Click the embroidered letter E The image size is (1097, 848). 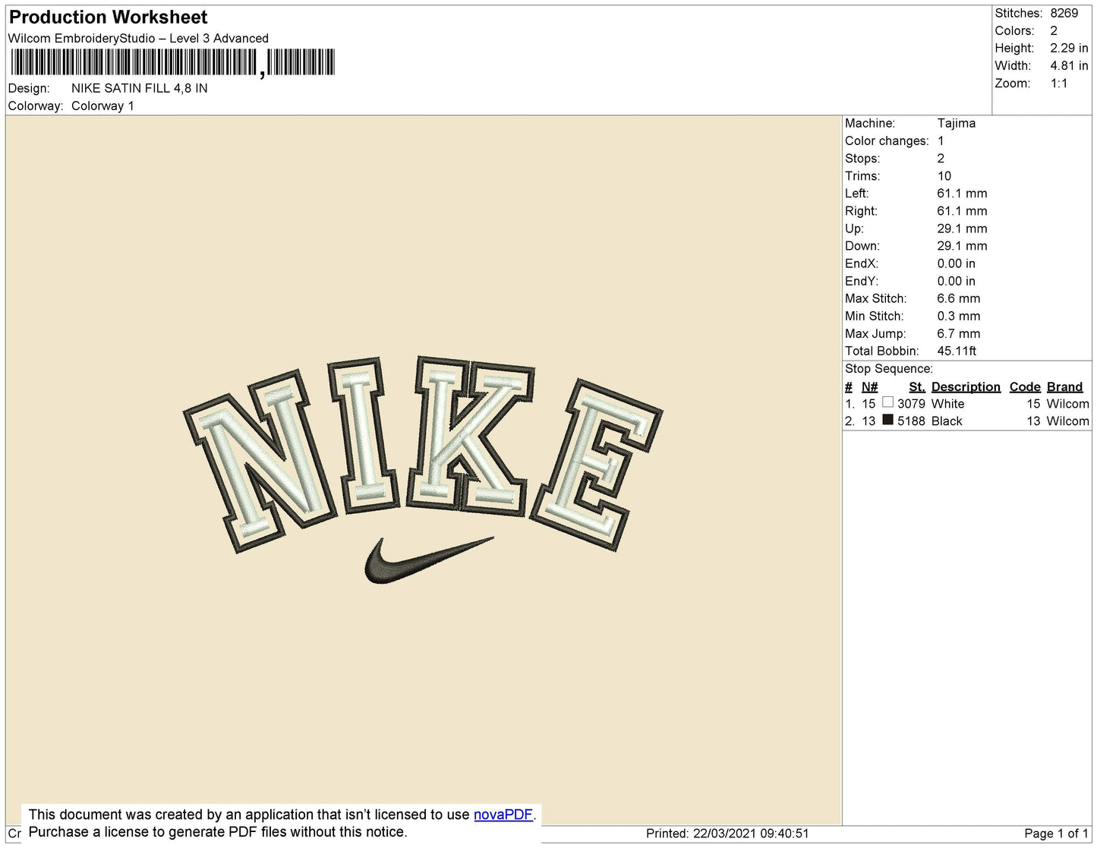point(597,465)
